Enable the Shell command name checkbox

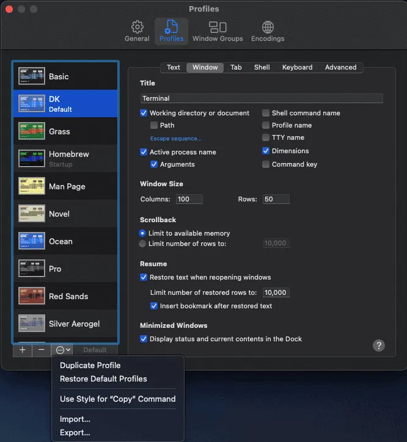point(266,113)
